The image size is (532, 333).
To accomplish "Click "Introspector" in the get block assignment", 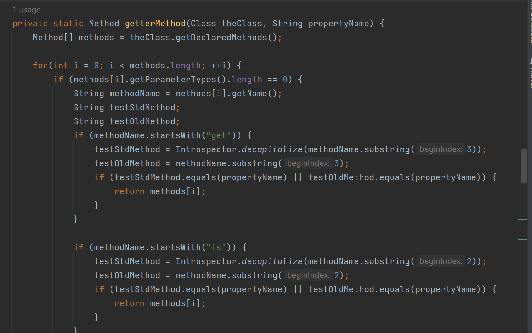I will [206, 149].
